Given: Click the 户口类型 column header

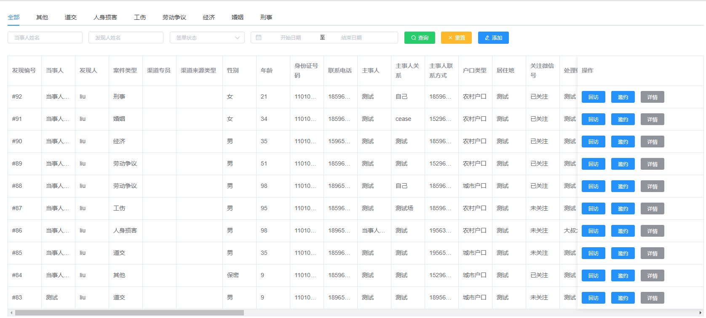Looking at the screenshot, I should (x=475, y=70).
